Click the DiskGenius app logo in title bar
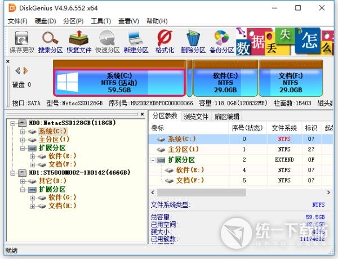The width and height of the screenshot is (338, 259). 12,8
